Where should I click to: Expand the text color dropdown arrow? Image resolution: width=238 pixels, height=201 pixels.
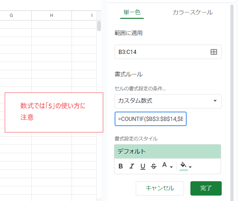(171, 167)
